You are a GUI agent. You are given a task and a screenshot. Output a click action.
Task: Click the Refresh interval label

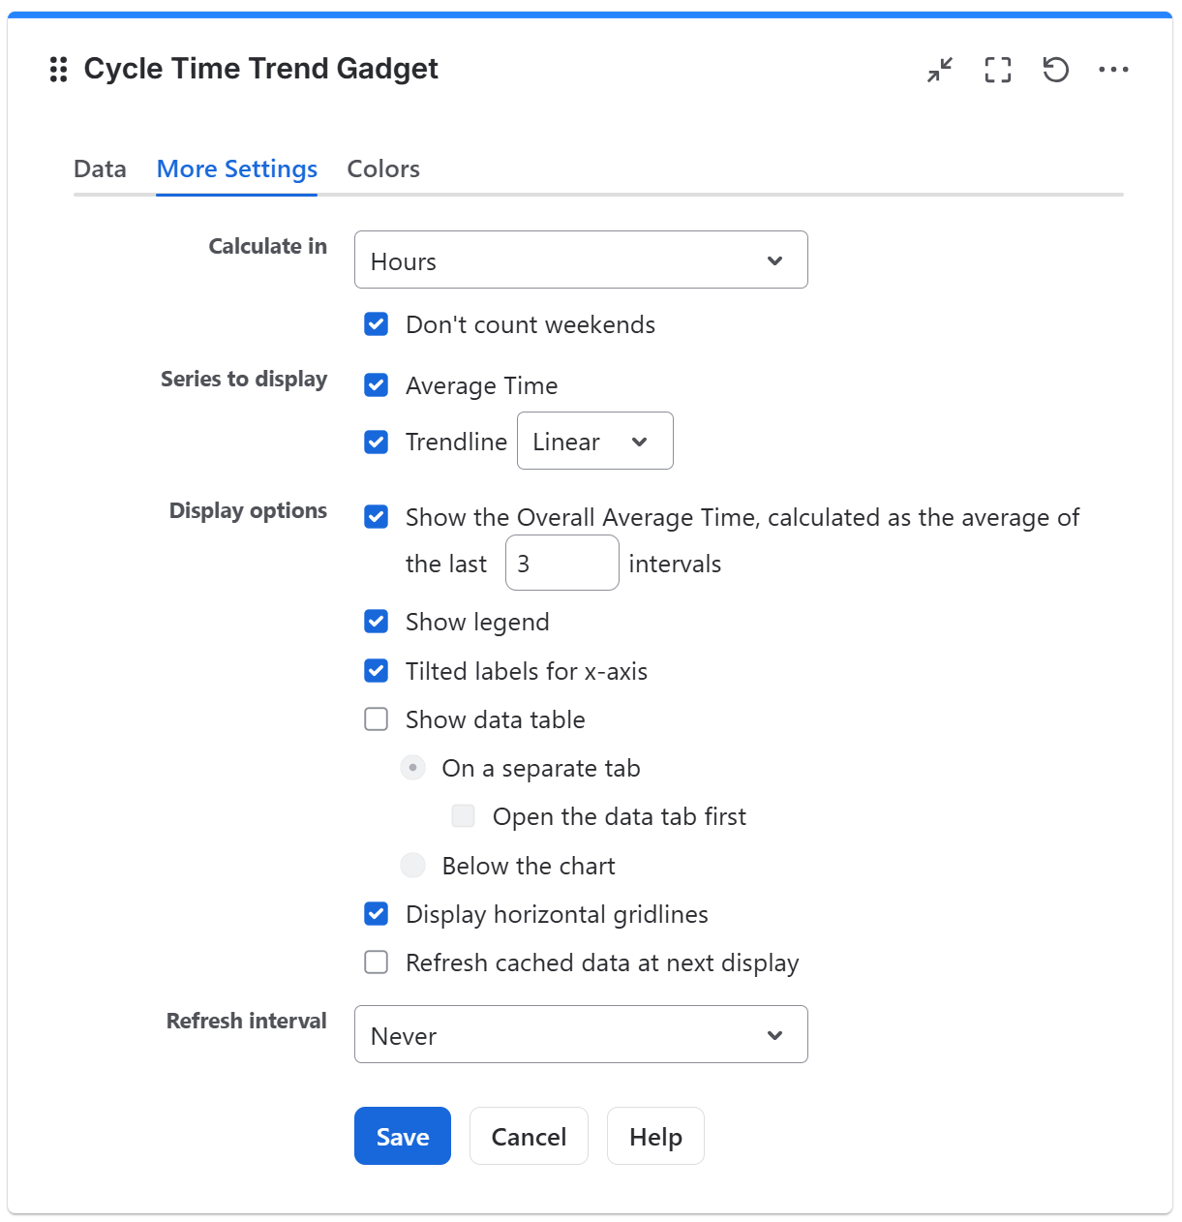tap(247, 1021)
